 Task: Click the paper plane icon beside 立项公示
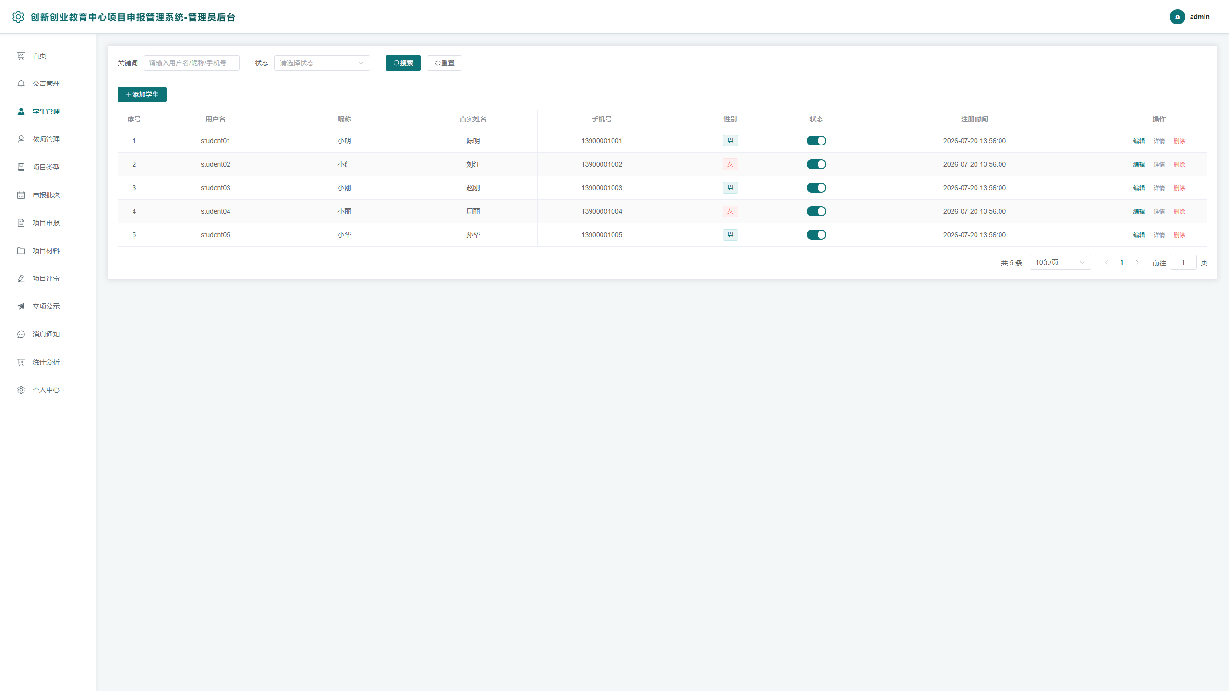pos(21,306)
